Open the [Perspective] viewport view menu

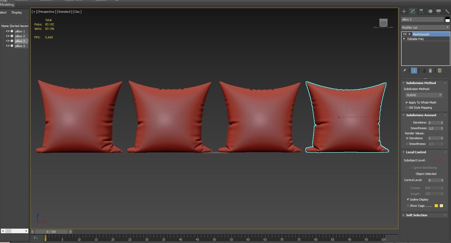47,12
